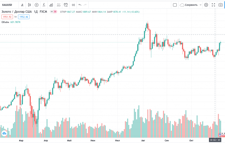Click the red 1951.92 sell price button

click(7, 17)
